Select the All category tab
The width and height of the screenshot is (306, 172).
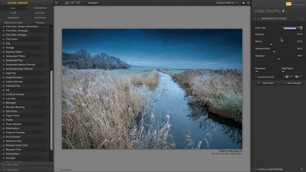point(13,8)
